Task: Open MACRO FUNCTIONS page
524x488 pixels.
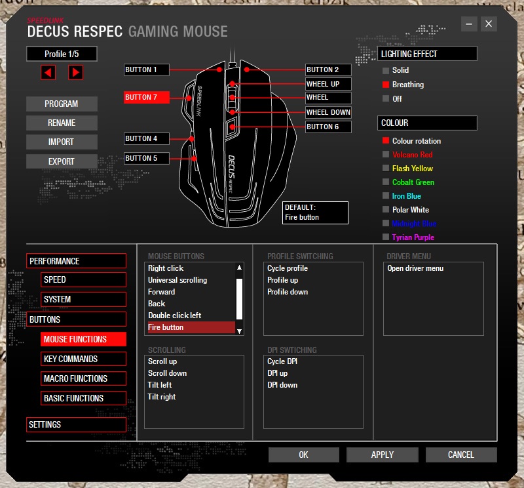Action: [84, 378]
